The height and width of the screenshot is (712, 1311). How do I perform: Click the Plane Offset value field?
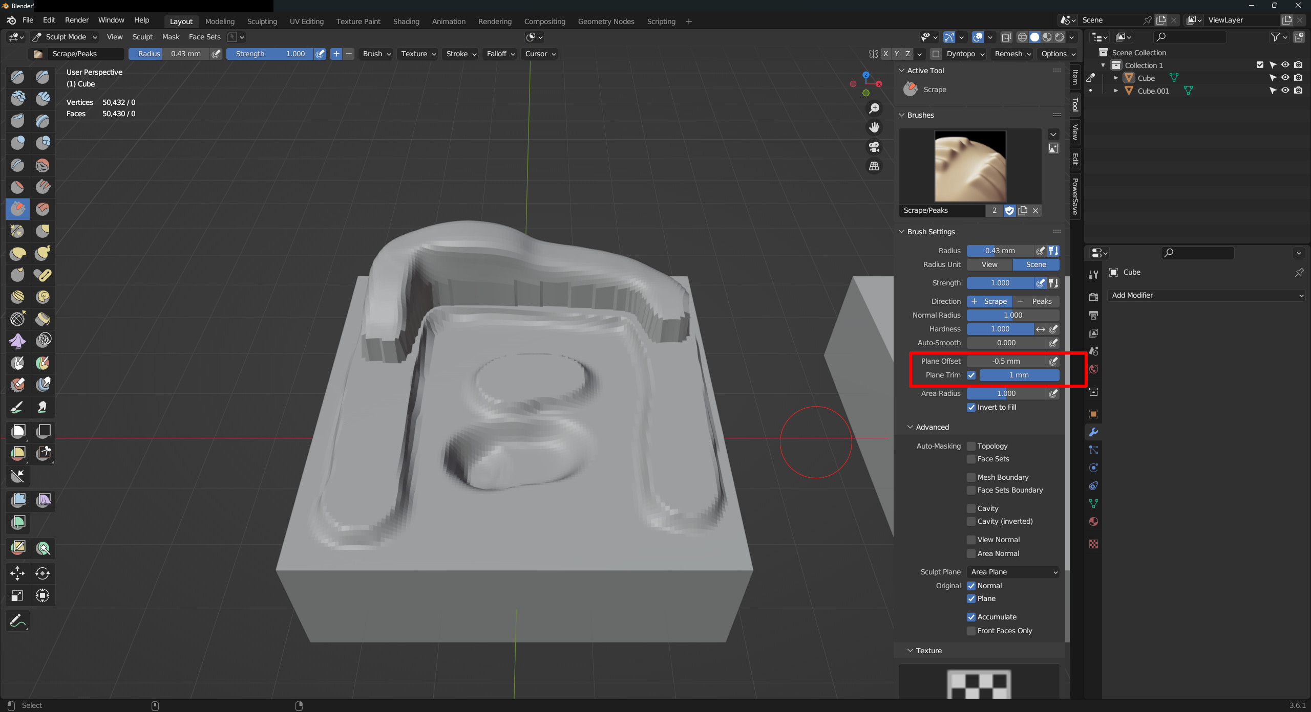(x=1006, y=361)
